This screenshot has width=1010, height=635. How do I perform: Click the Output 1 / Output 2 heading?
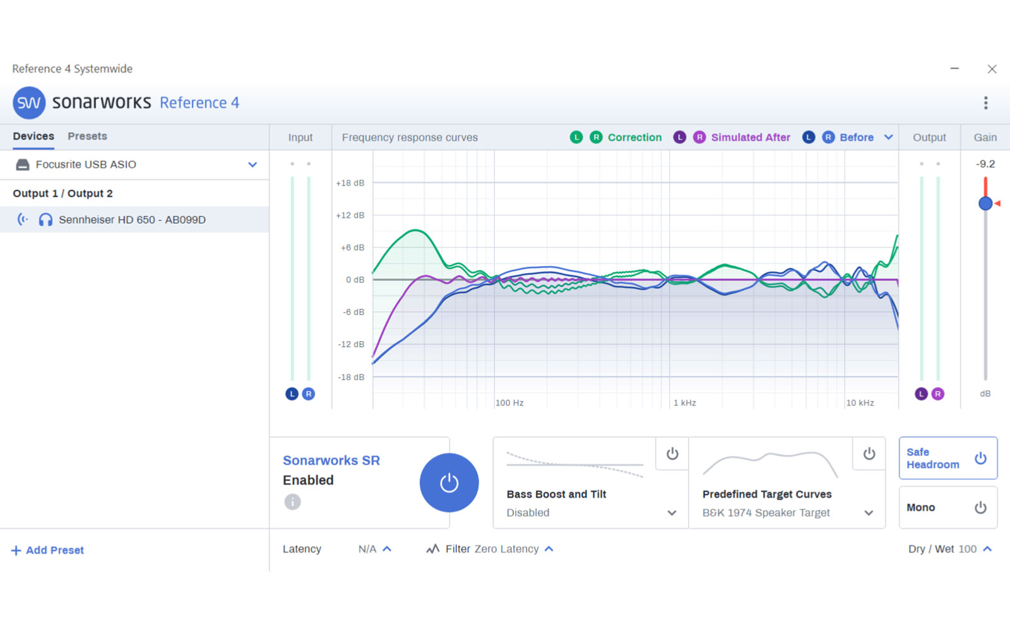click(62, 194)
